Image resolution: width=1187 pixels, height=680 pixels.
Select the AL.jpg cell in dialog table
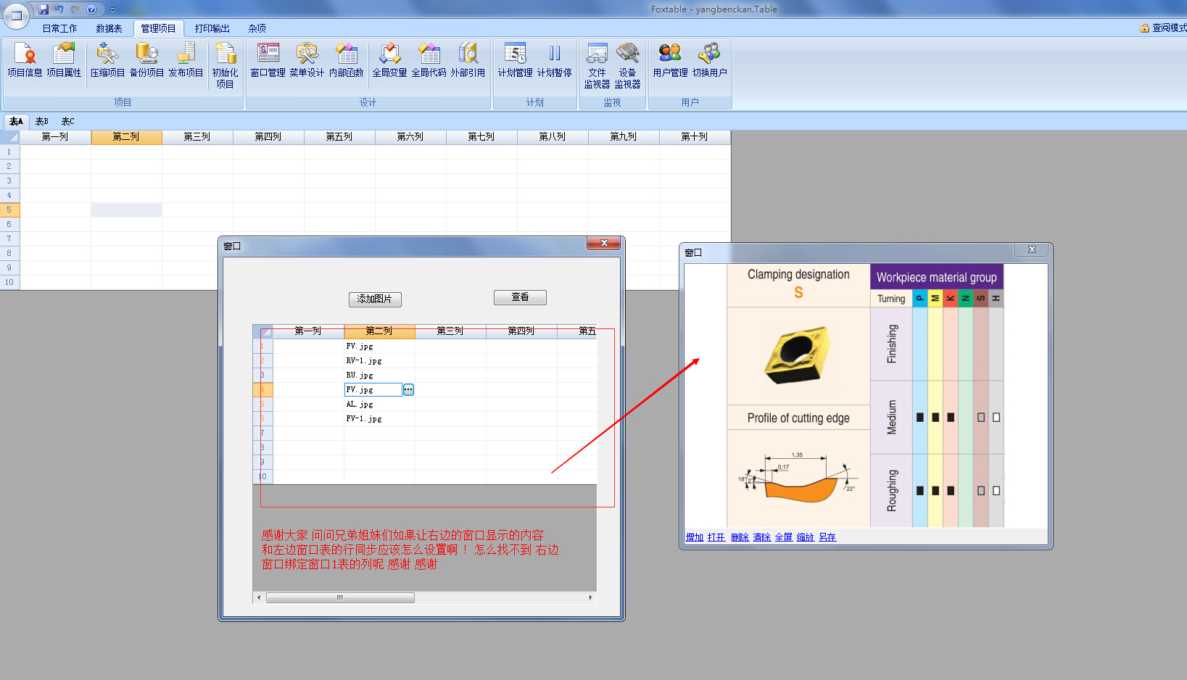pyautogui.click(x=379, y=405)
